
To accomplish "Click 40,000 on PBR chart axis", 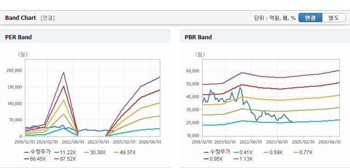I will point(192,97).
